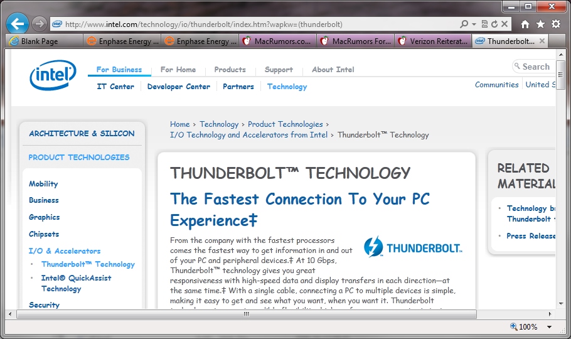Screen dimensions: 571x339
Task: Open the For Home menu
Action: 178,69
